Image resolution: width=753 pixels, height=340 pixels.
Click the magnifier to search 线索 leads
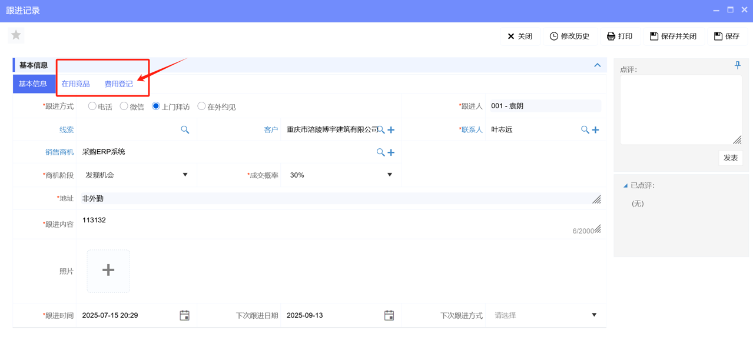(x=185, y=129)
